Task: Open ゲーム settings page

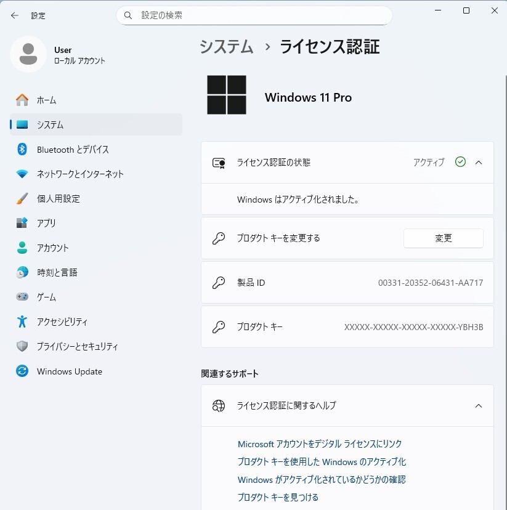Action: [x=96, y=297]
